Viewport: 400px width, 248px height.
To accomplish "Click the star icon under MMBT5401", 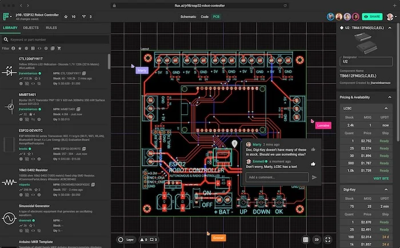I will pyautogui.click(x=30, y=114).
